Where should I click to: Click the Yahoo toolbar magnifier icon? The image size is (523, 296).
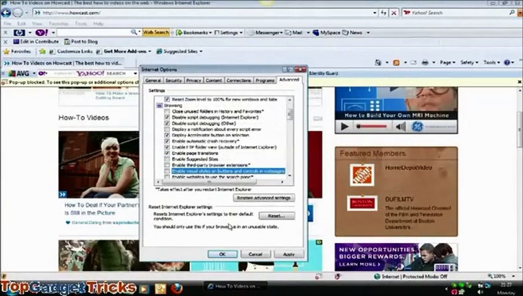click(x=134, y=32)
